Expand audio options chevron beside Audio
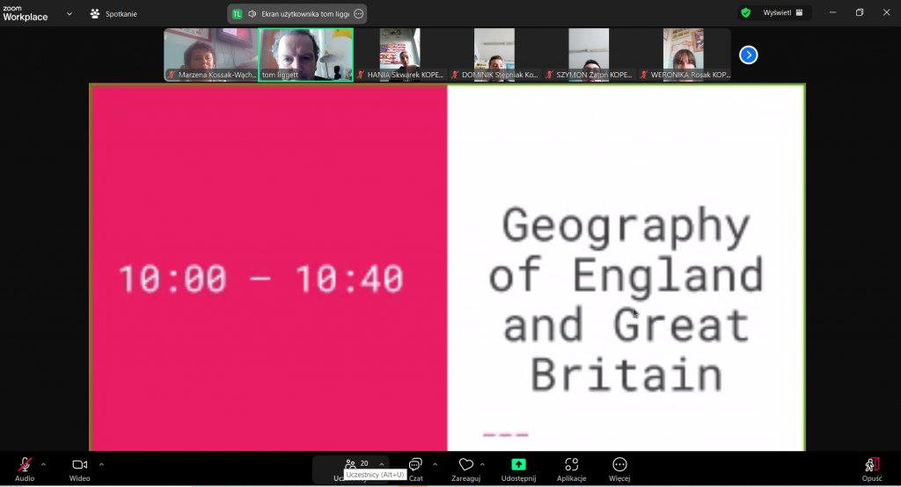The width and height of the screenshot is (901, 487). tap(44, 464)
